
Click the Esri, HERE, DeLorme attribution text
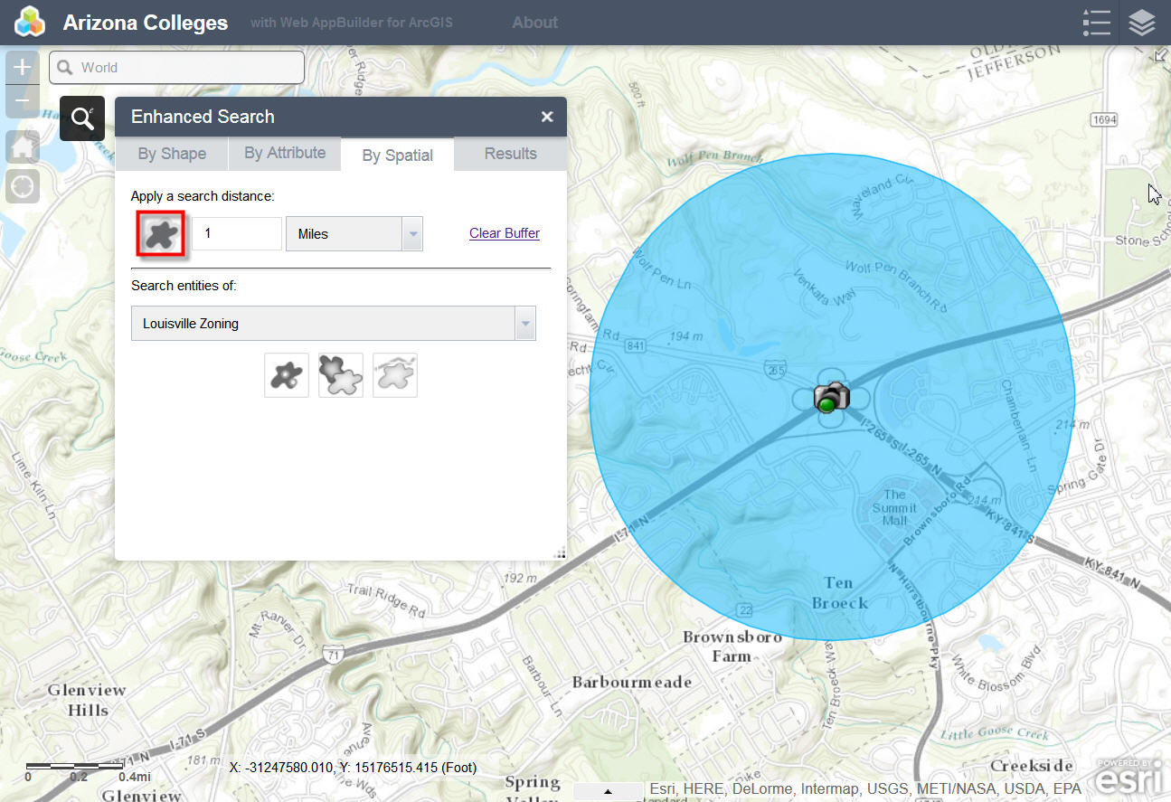pyautogui.click(x=865, y=789)
